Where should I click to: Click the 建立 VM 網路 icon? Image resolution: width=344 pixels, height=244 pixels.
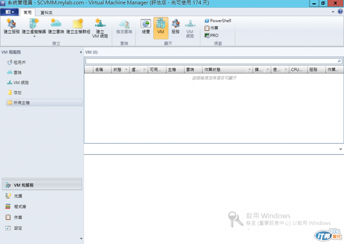coord(100,24)
